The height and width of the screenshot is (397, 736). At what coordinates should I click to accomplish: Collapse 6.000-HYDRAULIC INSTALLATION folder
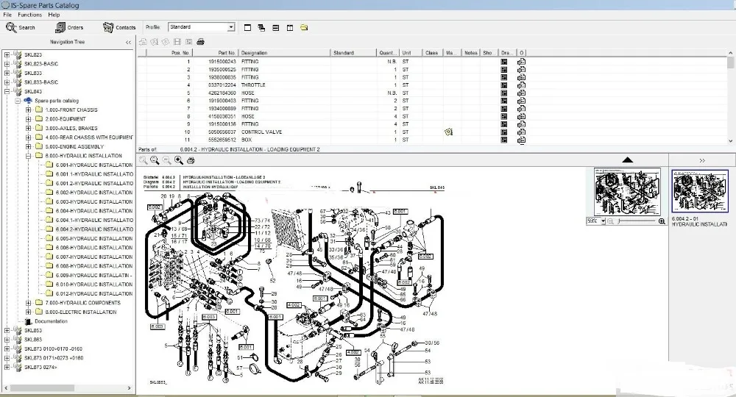point(28,156)
